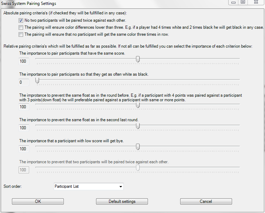Enable no same color three times checkbox
Viewport: 265px width, 213px height.
21,35
